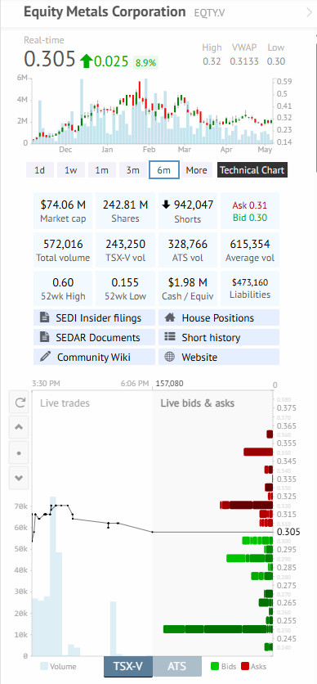Click the Website globe icon

169,358
